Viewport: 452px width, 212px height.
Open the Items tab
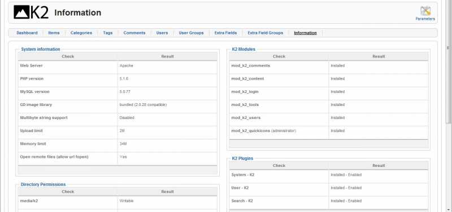tap(54, 33)
